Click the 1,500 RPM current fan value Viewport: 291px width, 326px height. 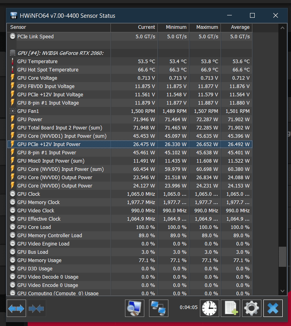(143, 111)
